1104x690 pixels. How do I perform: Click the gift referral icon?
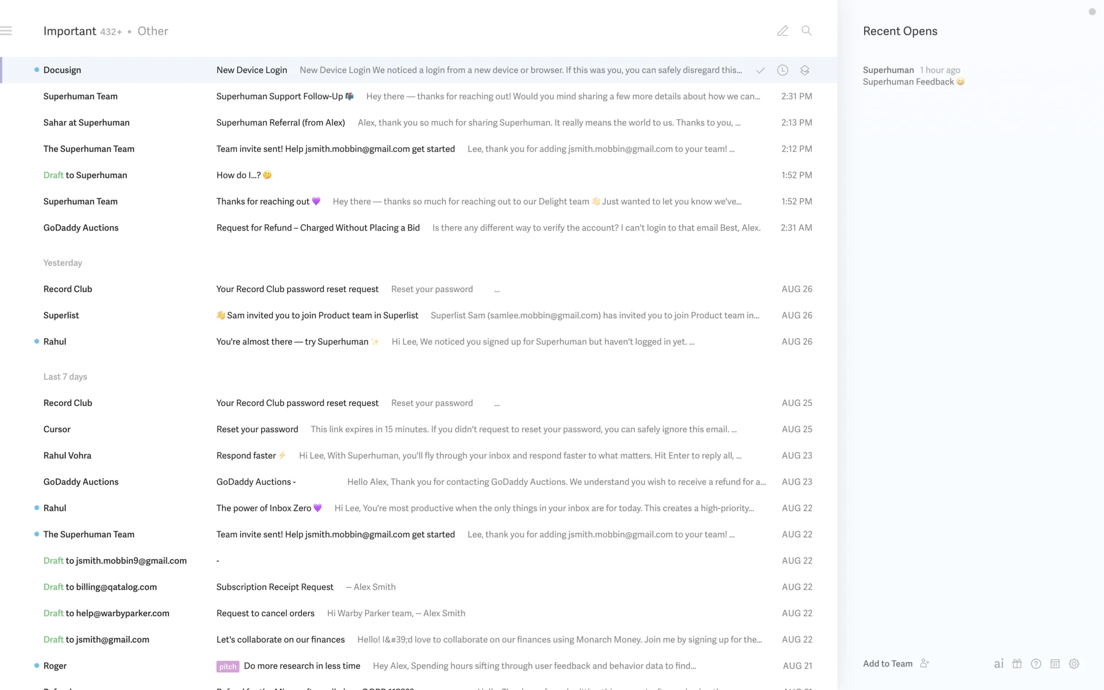coord(1017,664)
